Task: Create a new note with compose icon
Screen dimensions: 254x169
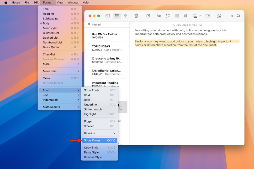Action: click(x=148, y=16)
